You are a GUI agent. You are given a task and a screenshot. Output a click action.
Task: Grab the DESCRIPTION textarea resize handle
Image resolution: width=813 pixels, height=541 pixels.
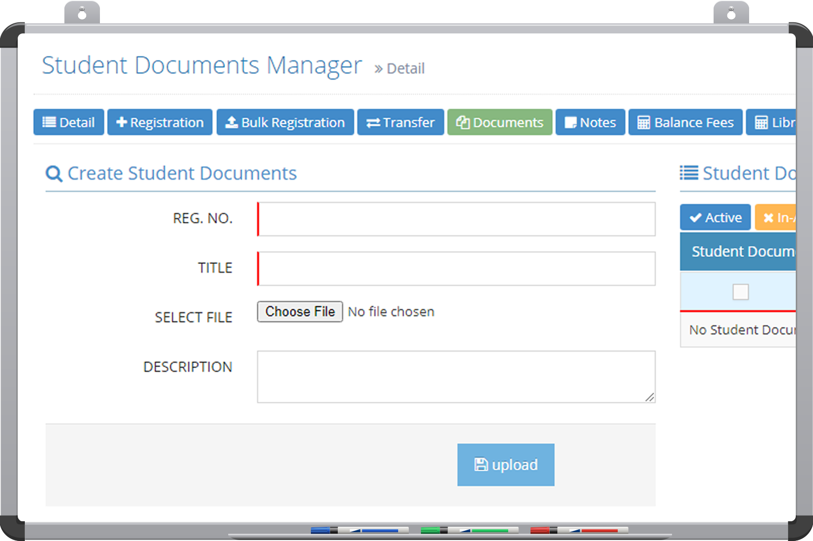(x=650, y=398)
